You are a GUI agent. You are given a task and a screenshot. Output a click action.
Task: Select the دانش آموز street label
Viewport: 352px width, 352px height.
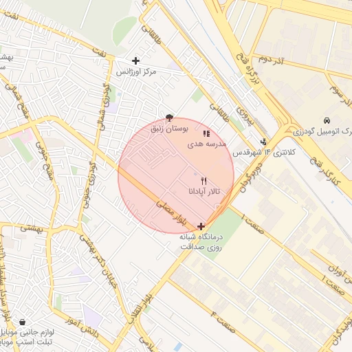pyautogui.click(x=82, y=327)
